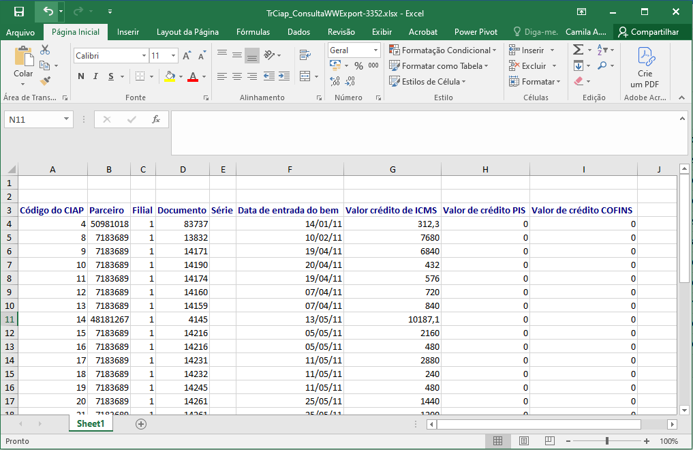Apply accounting currency format

tap(335, 66)
